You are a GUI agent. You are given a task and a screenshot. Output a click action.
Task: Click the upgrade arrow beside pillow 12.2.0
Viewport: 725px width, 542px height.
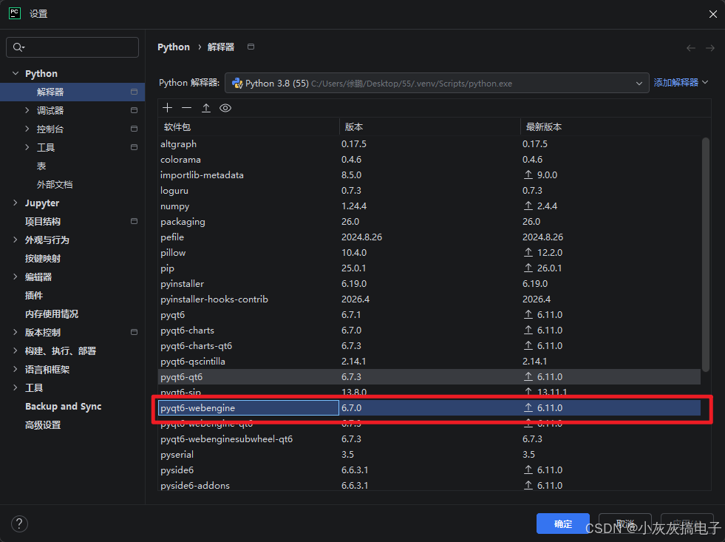528,252
